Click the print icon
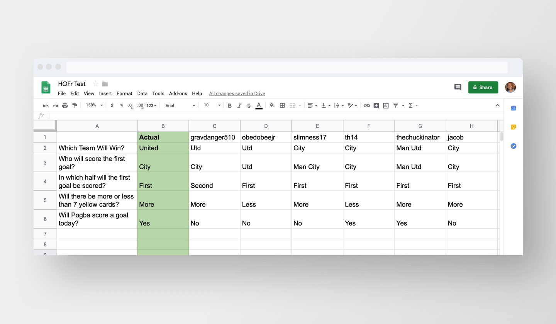Screen dimensions: 556x324 point(65,105)
